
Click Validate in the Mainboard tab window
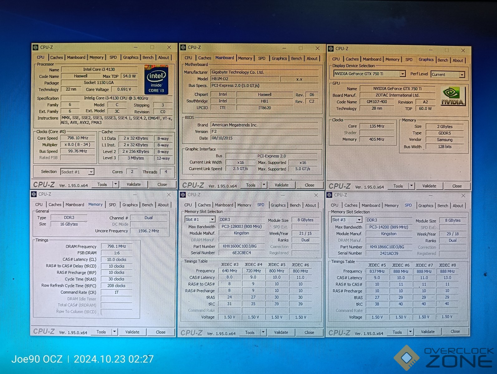[x=282, y=185]
